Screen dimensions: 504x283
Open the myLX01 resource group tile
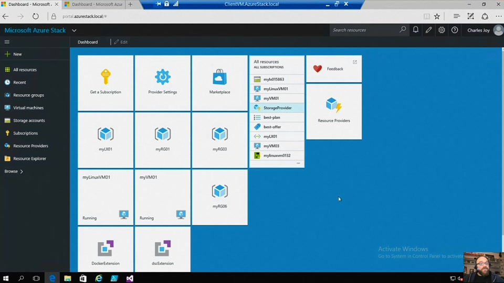(106, 140)
